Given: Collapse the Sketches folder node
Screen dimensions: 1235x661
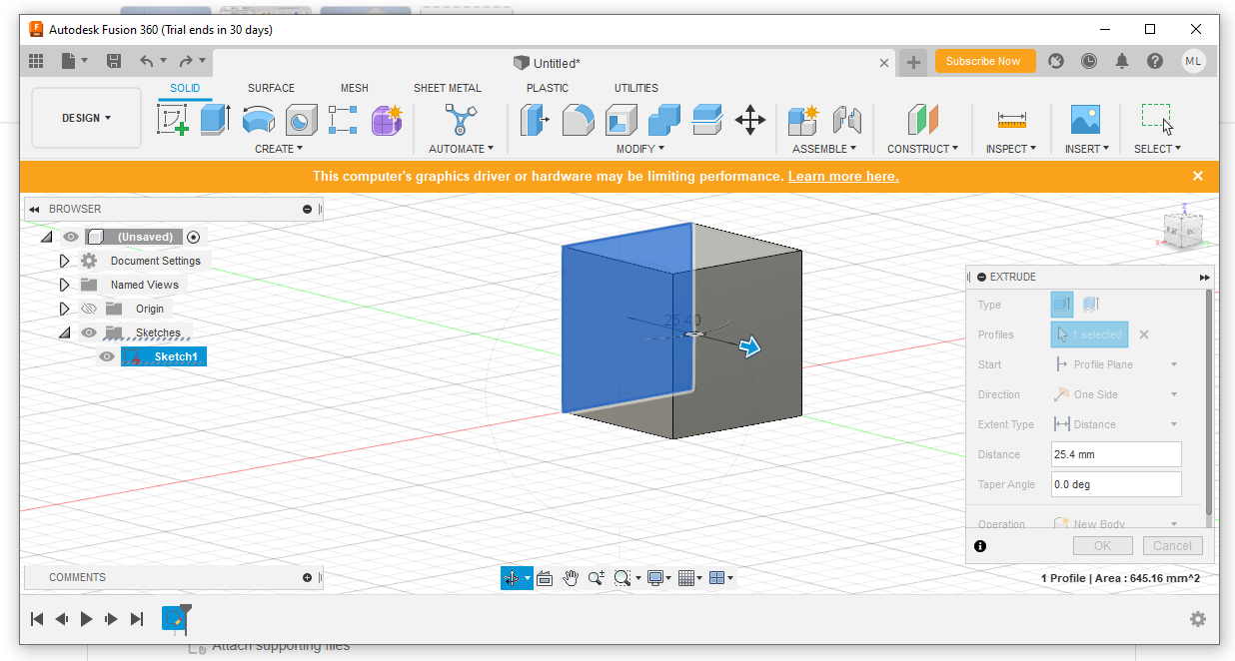Looking at the screenshot, I should pyautogui.click(x=65, y=332).
